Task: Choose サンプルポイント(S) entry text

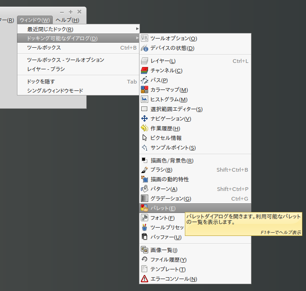Action: (173, 147)
